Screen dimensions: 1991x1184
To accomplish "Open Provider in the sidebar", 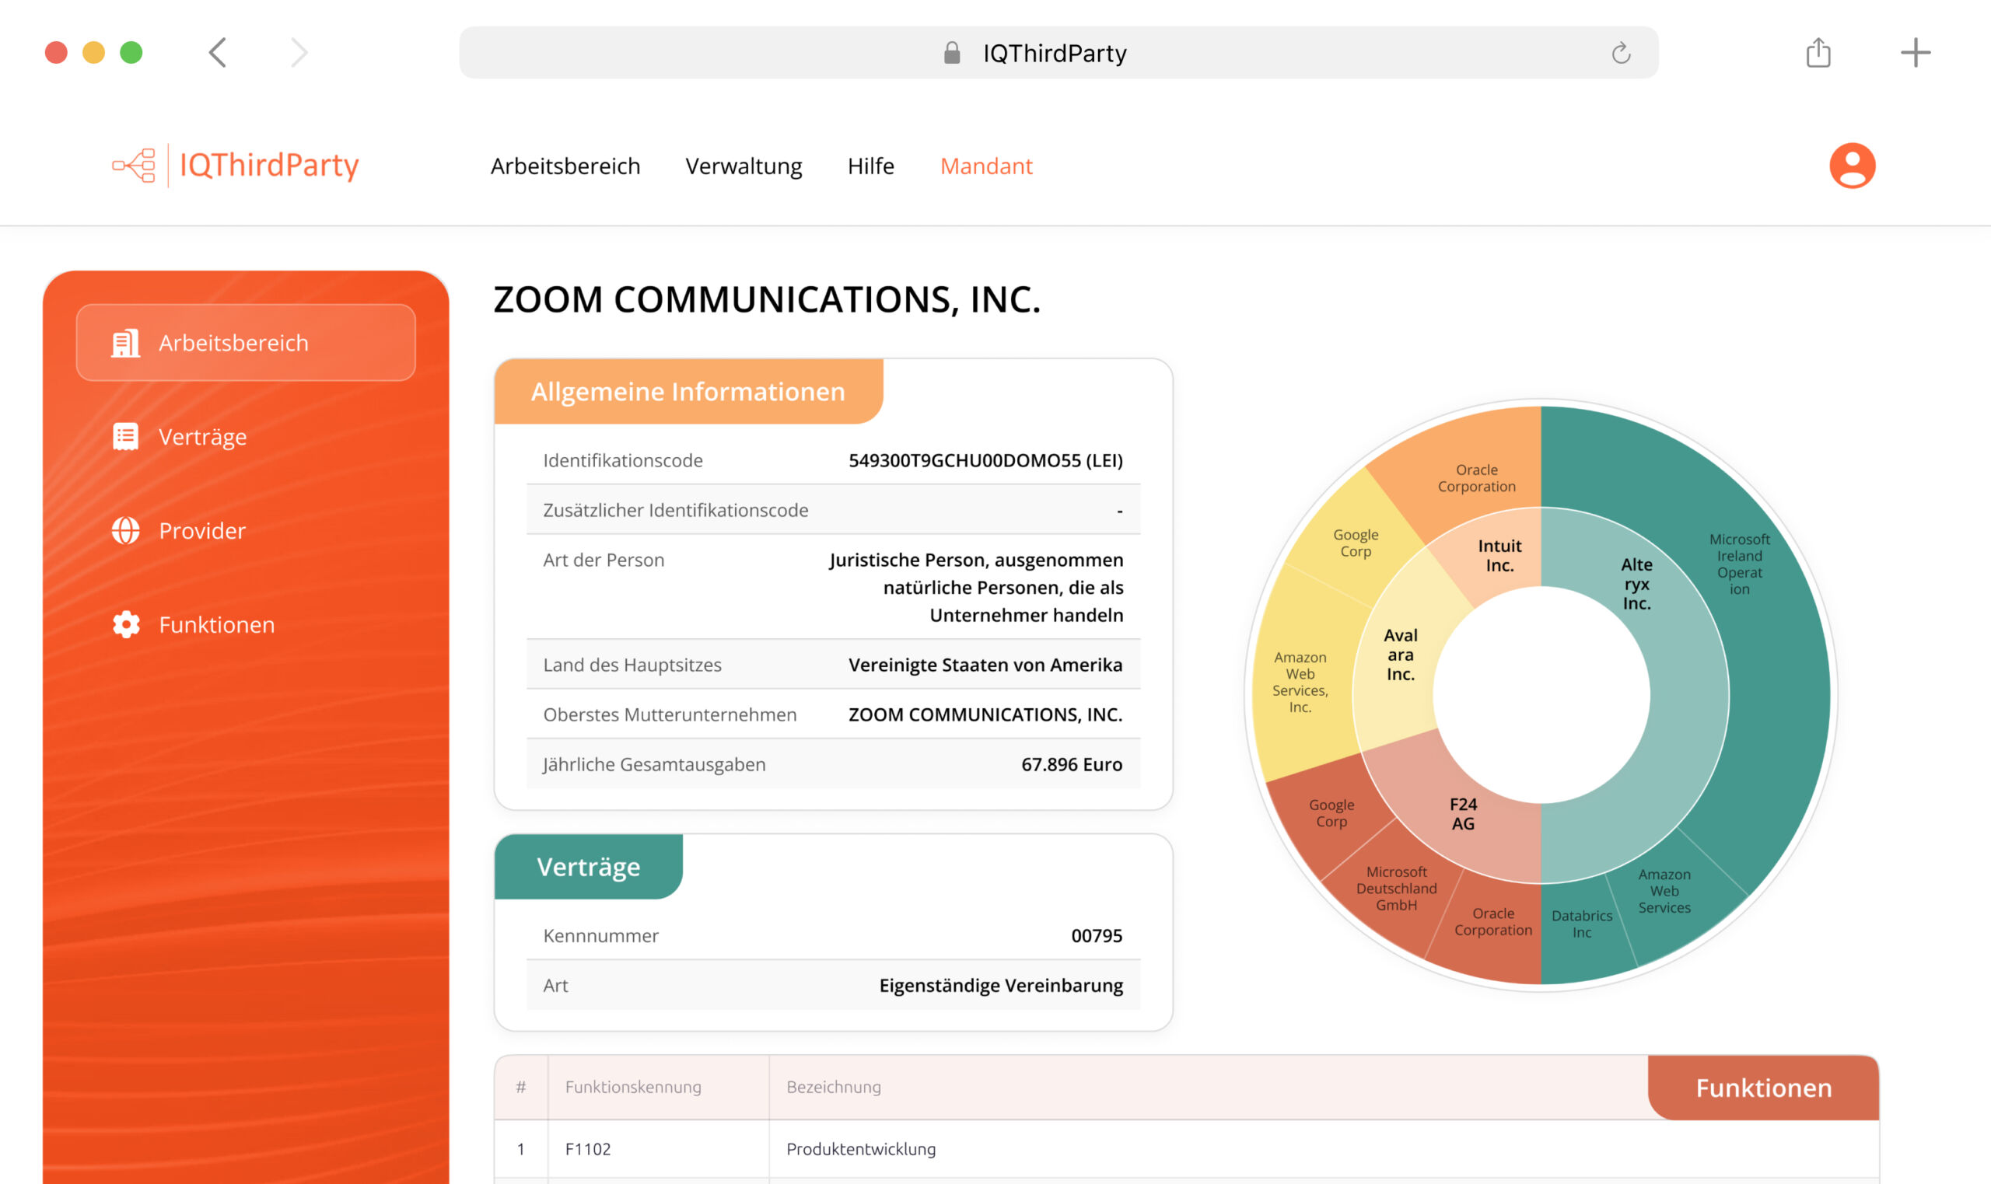I will 202,530.
